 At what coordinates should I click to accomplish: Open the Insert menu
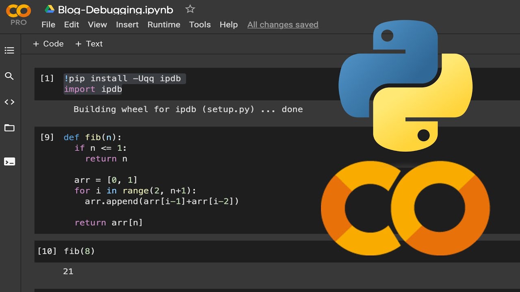(127, 24)
